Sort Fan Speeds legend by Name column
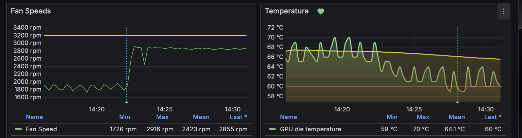This screenshot has width=522, height=138. coord(34,117)
